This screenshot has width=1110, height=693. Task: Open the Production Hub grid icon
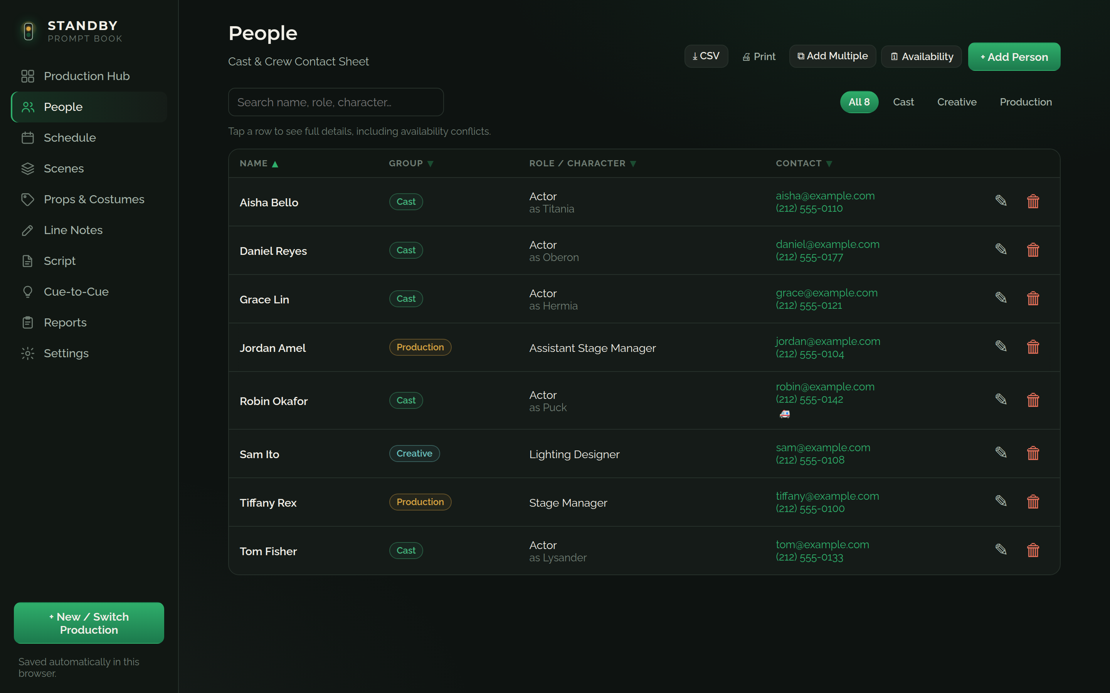tap(27, 76)
